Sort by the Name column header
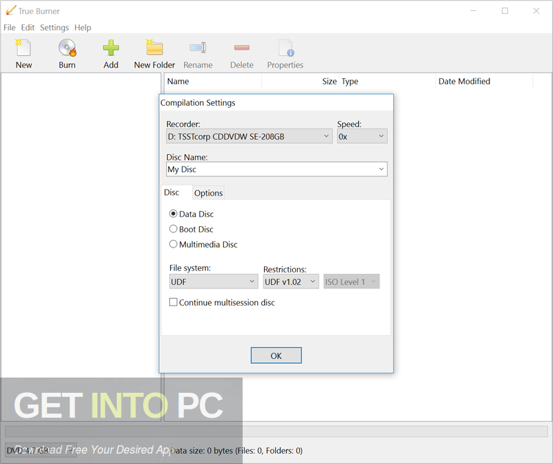Screen dimensions: 553x464 (213, 81)
